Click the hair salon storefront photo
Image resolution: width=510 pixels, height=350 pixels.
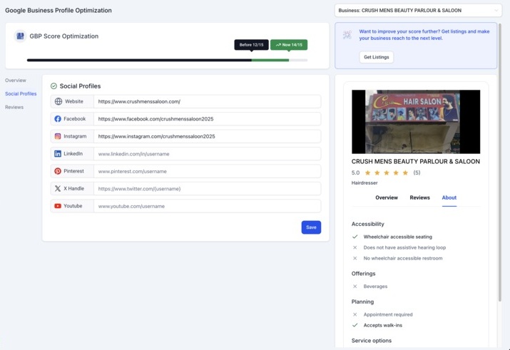[416, 122]
